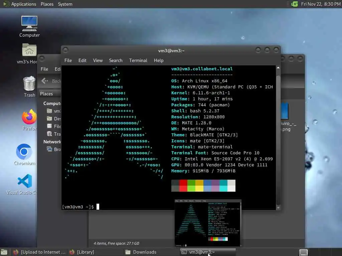Click the red color block in neofetch output
The width and height of the screenshot is (342, 256).
[x=183, y=186]
